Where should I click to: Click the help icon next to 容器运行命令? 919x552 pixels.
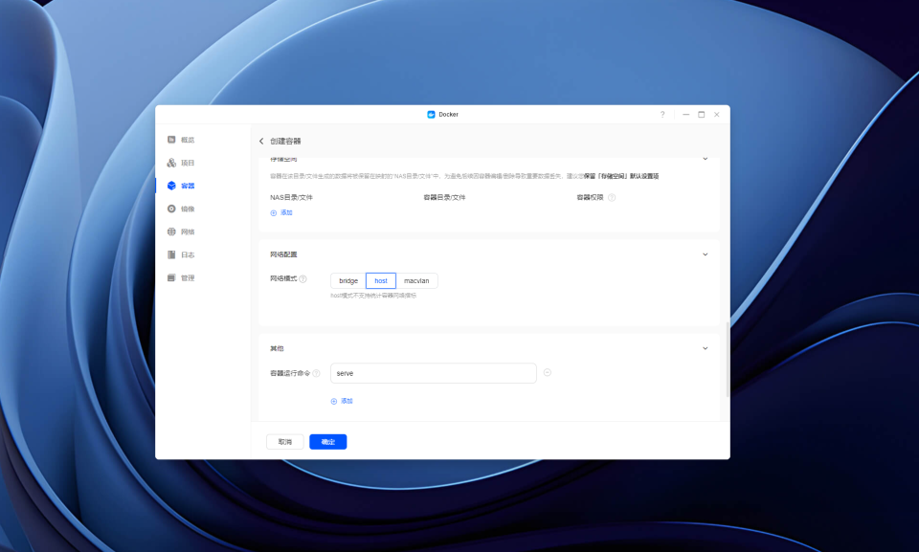(x=317, y=373)
